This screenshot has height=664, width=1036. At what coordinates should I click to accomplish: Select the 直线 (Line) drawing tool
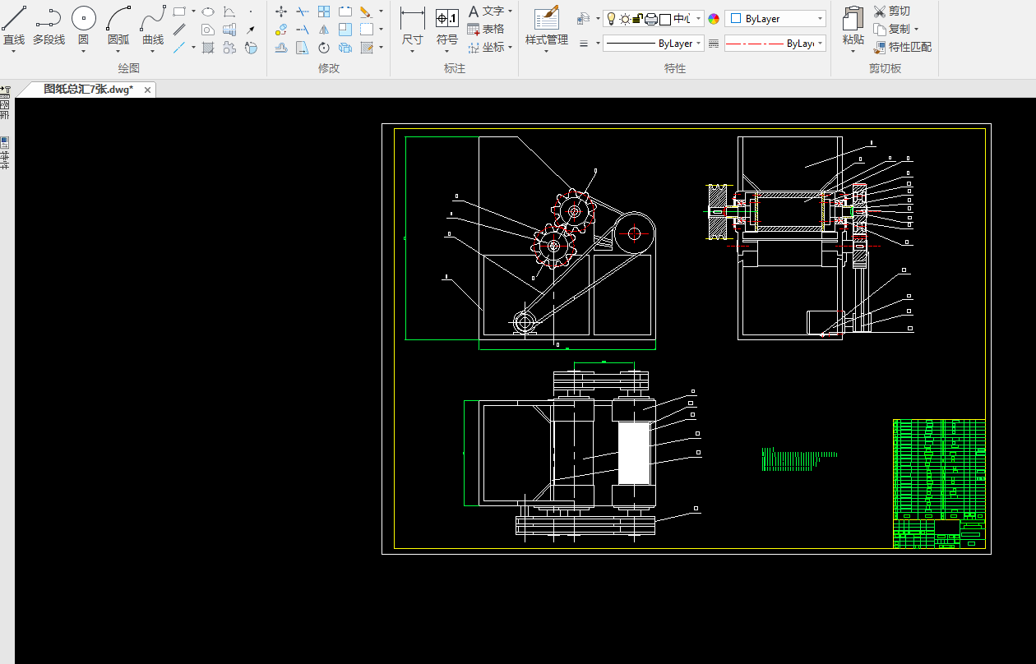point(14,19)
